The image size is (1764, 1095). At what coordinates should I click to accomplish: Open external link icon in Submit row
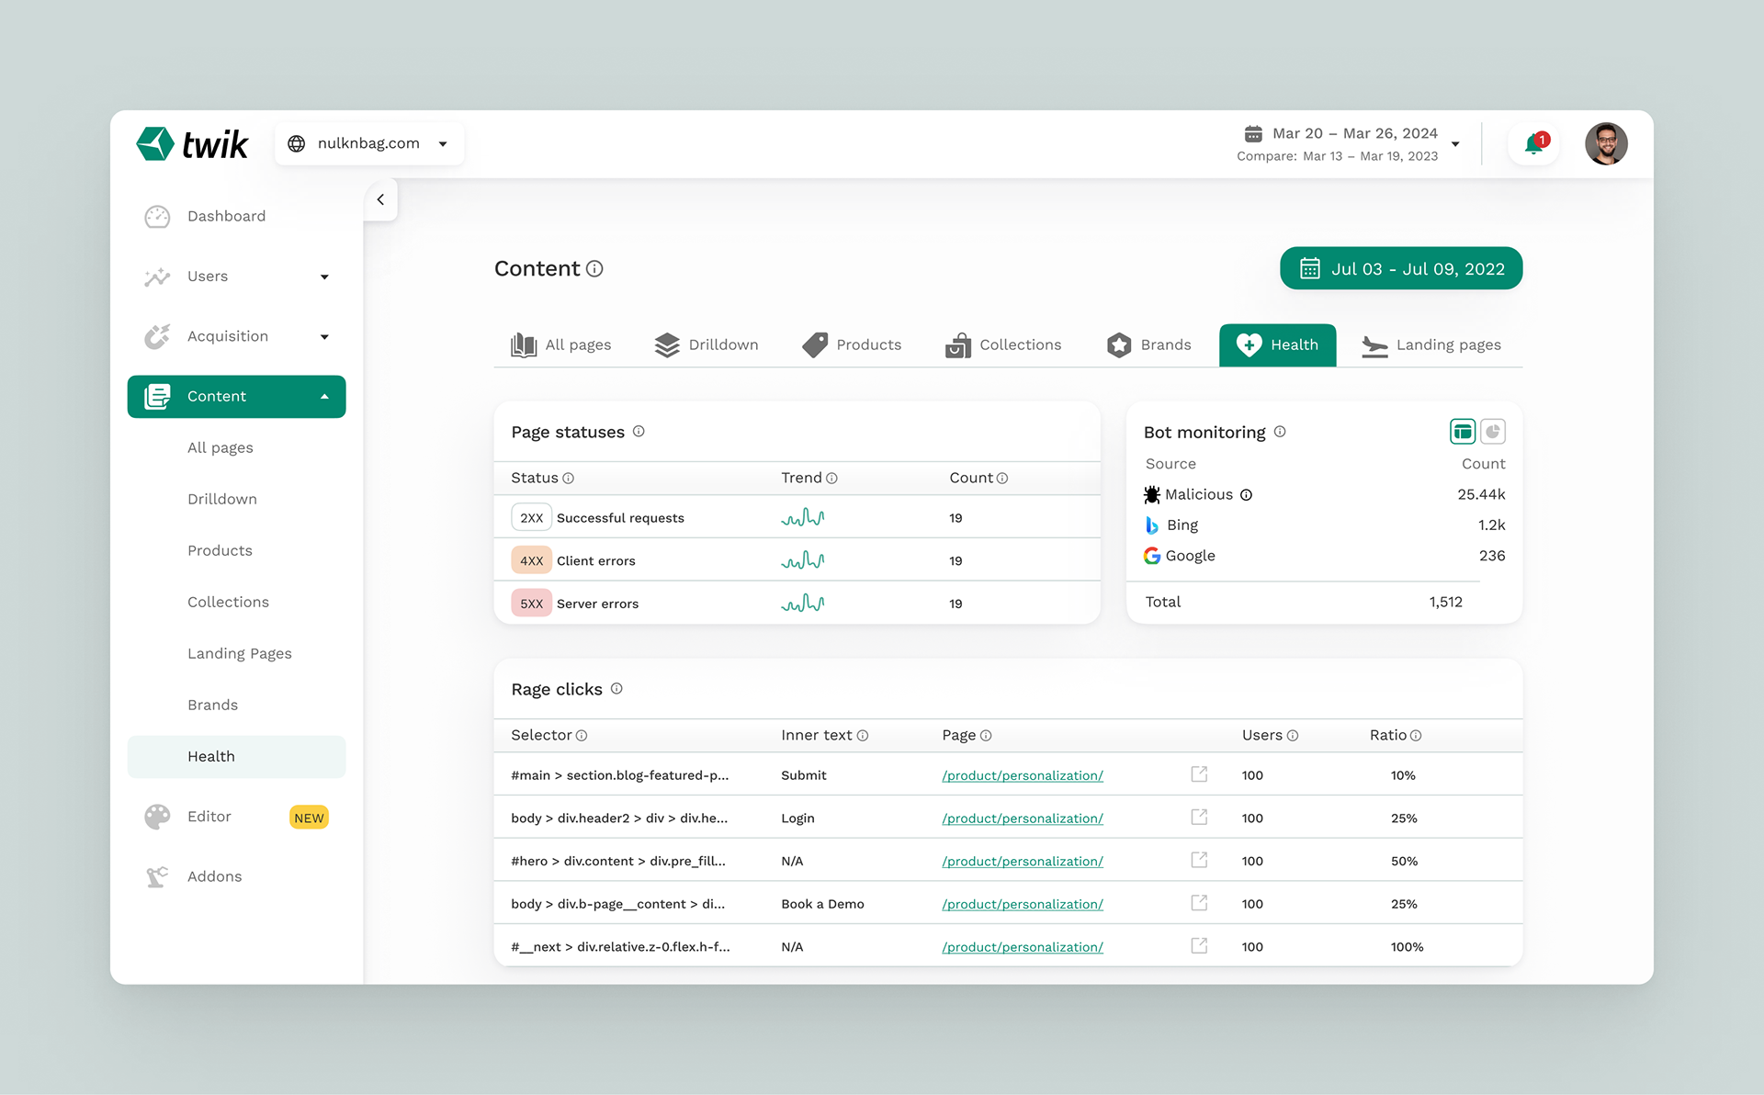1199,774
